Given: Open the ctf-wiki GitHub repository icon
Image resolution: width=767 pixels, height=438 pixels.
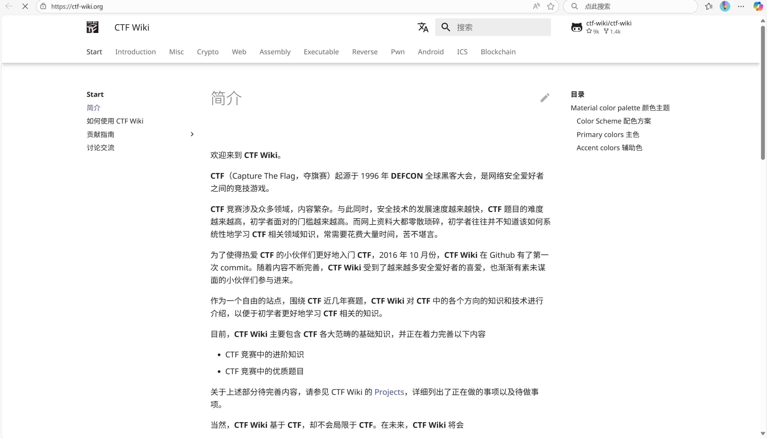Looking at the screenshot, I should point(577,27).
